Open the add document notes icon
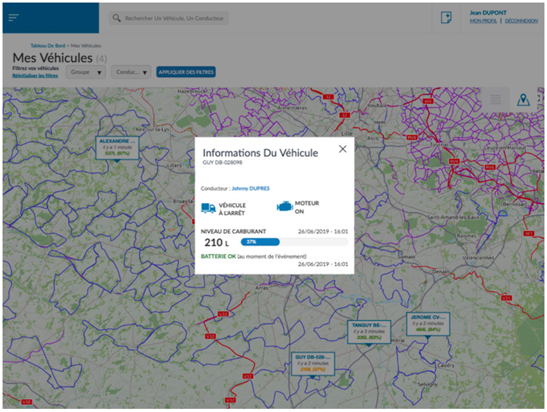 (446, 18)
